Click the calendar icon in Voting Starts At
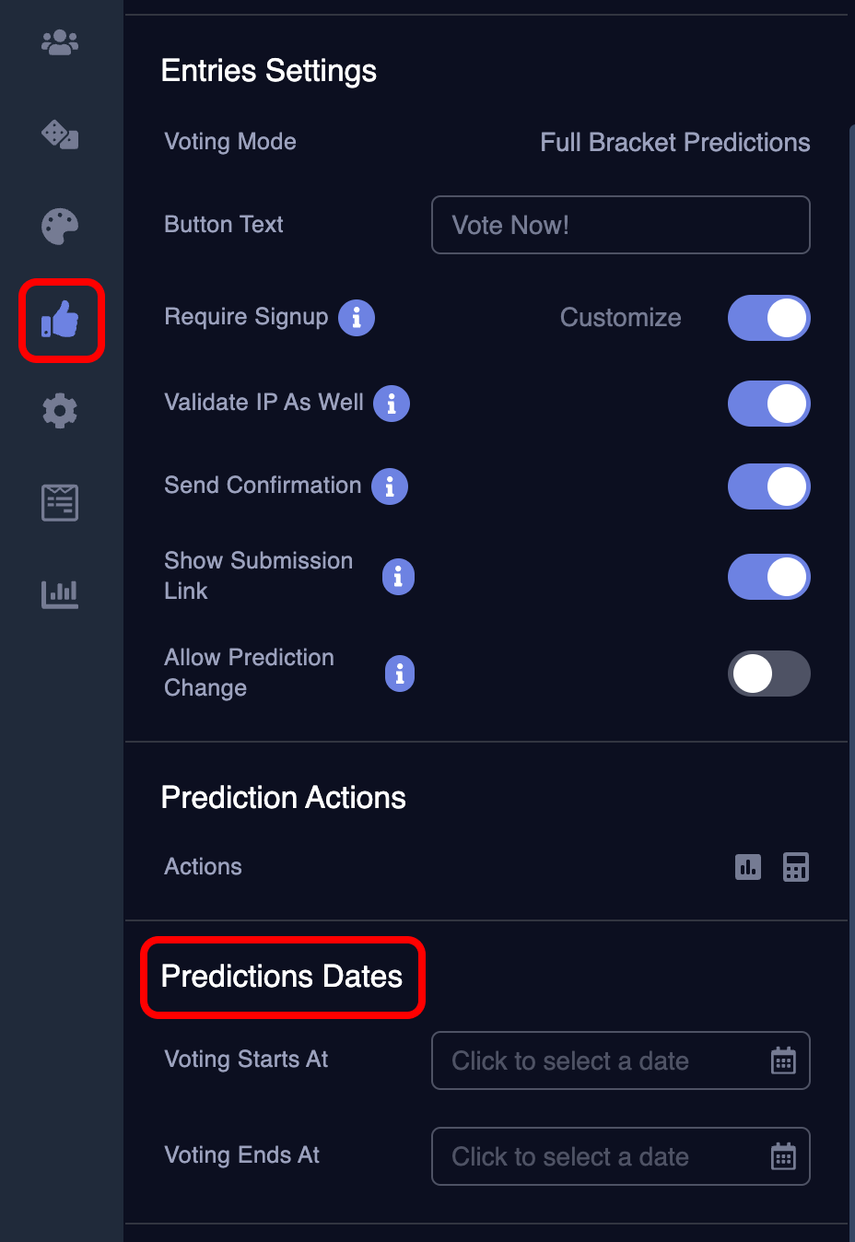This screenshot has width=855, height=1242. 782,1060
